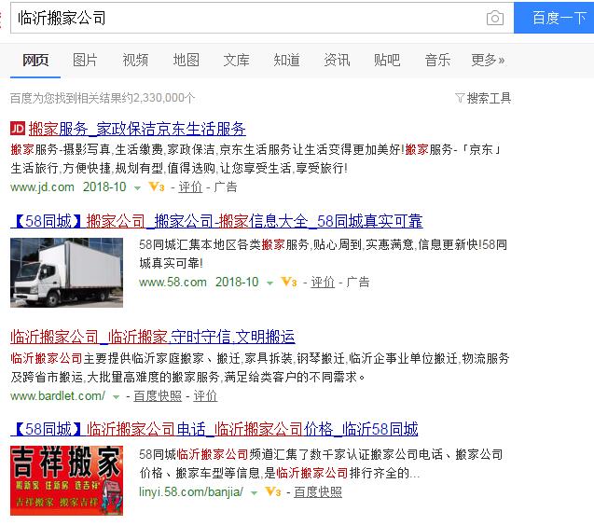
Task: Expand the dropdown arrow after www.bardlet.com/
Action: [117, 397]
